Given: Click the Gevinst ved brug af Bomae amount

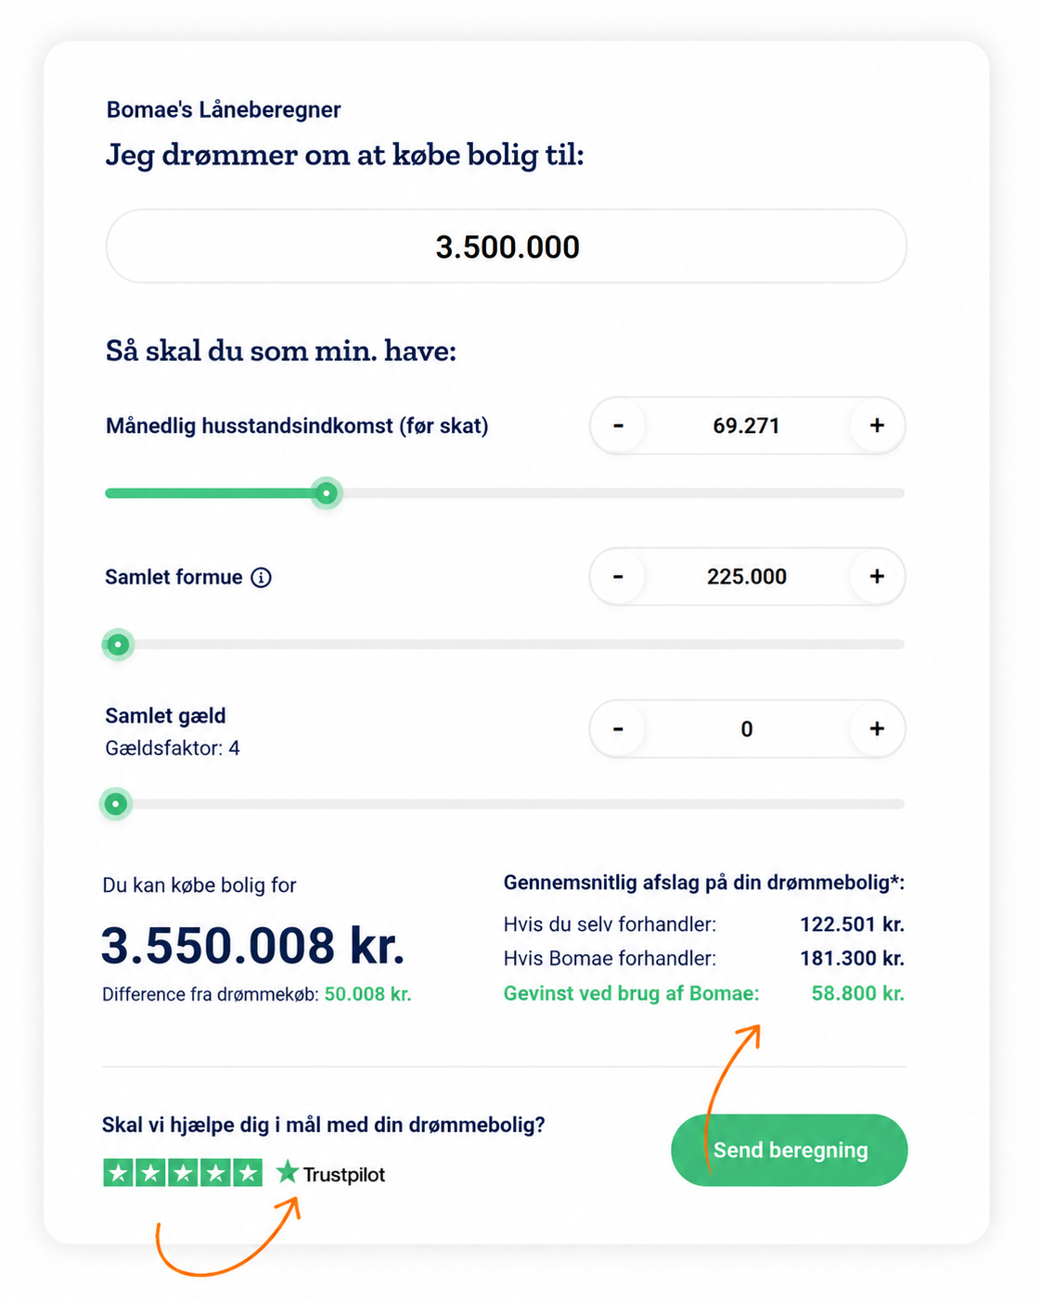Looking at the screenshot, I should pyautogui.click(x=857, y=993).
